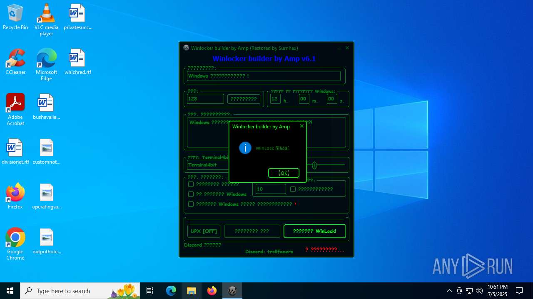Open File Explorer from the taskbar

(x=192, y=291)
